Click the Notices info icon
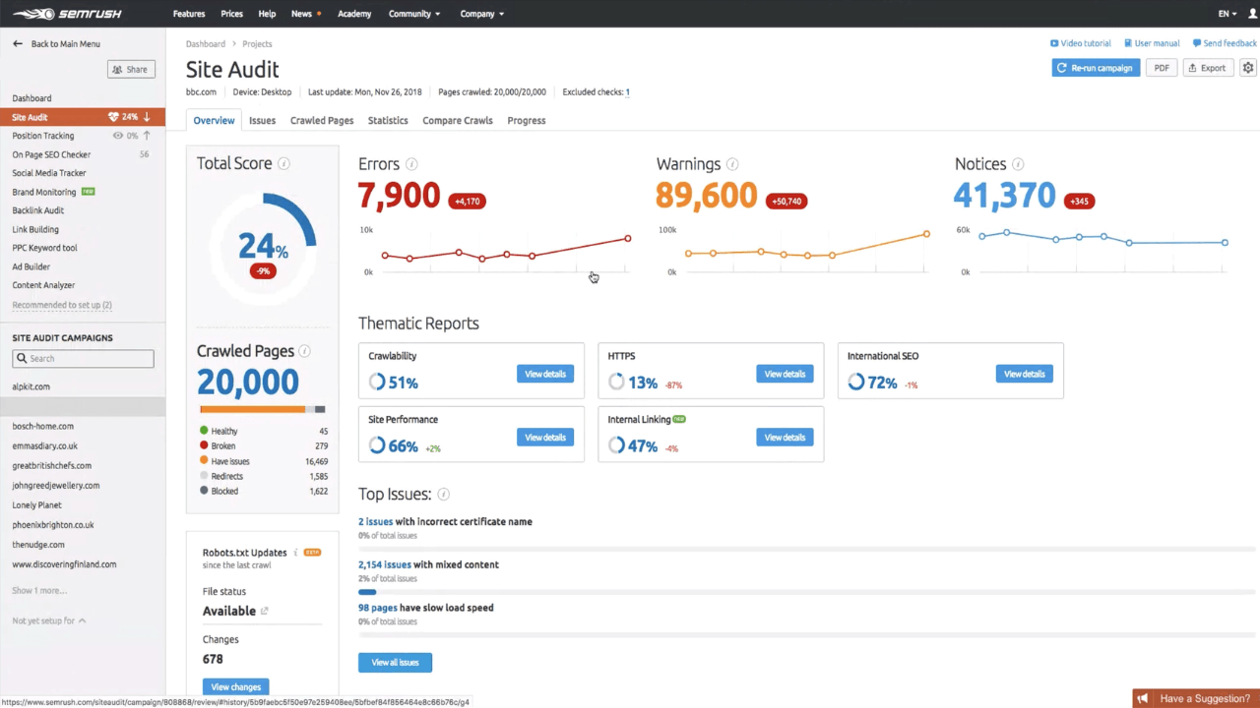The image size is (1260, 708). tap(1018, 165)
